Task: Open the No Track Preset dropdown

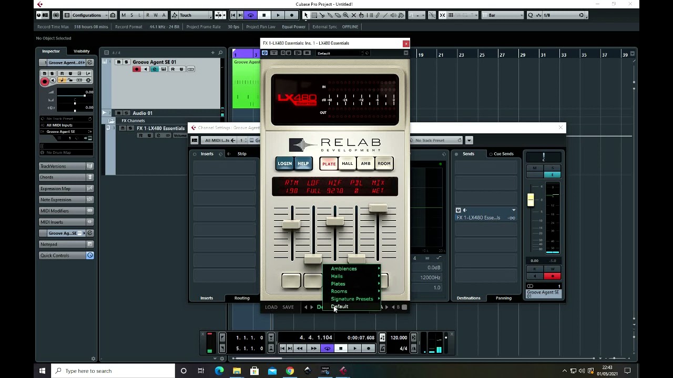Action: click(434, 140)
